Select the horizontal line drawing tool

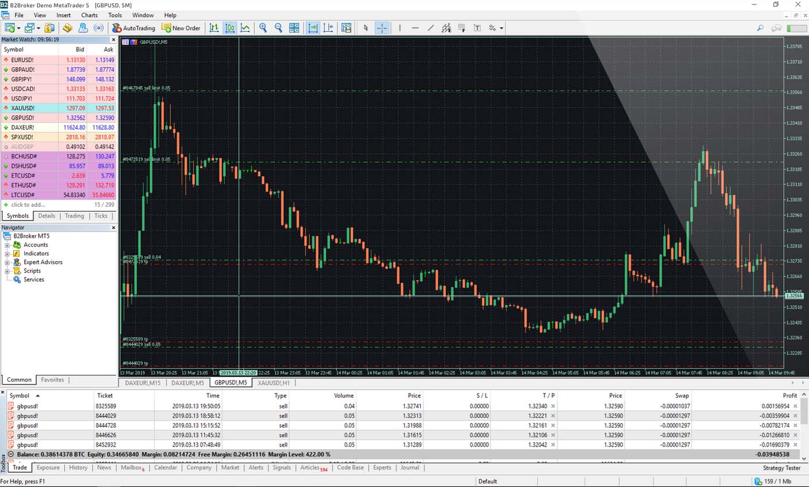pyautogui.click(x=415, y=28)
